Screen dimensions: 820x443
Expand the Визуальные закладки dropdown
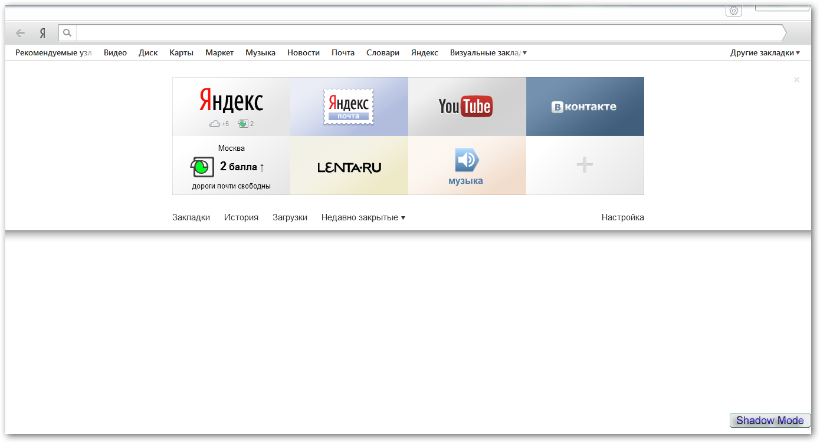[x=488, y=52]
